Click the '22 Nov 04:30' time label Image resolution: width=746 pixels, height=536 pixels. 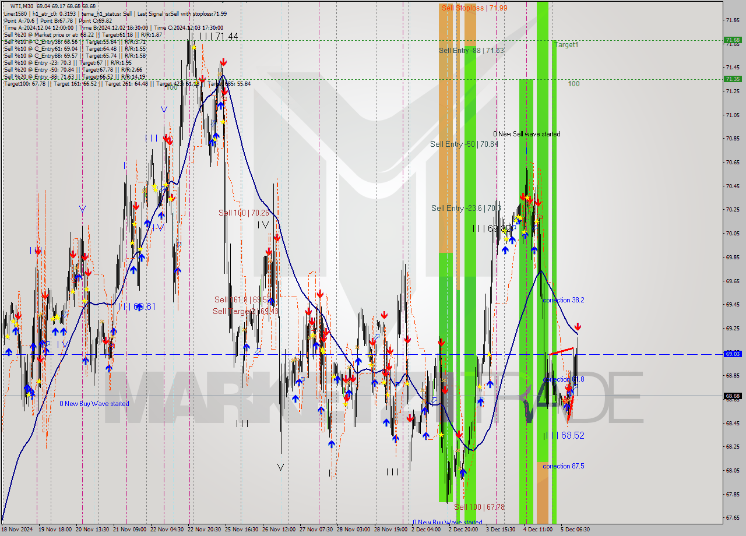[x=167, y=530]
